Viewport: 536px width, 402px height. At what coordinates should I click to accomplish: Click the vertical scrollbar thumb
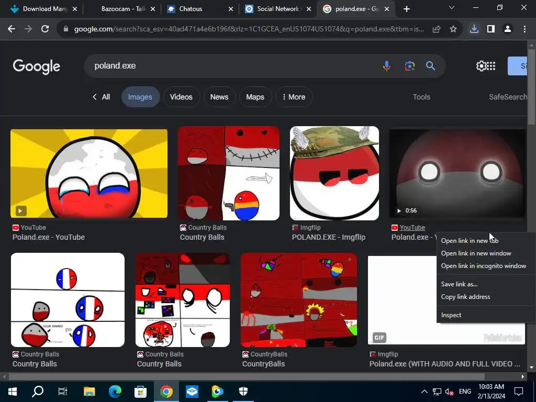pos(531,87)
